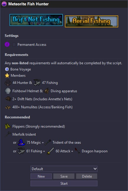The width and height of the screenshot is (128, 191).
Task: Open the Default profile dropdown
Action: click(x=64, y=169)
